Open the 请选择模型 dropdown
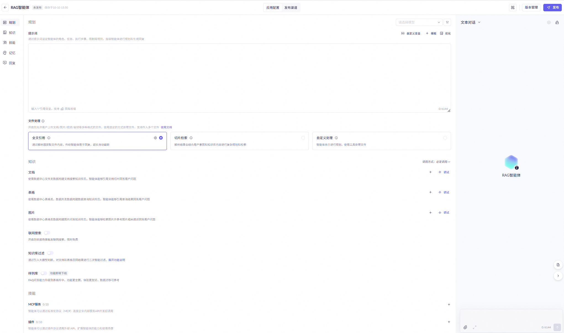This screenshot has width=564, height=333. click(419, 22)
